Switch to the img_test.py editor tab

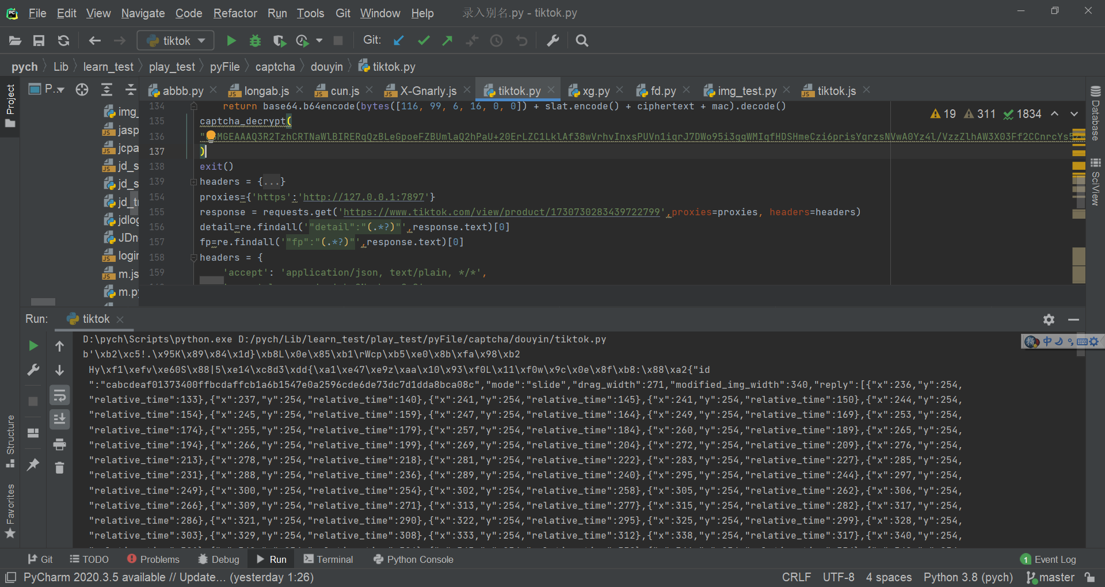[x=747, y=91]
